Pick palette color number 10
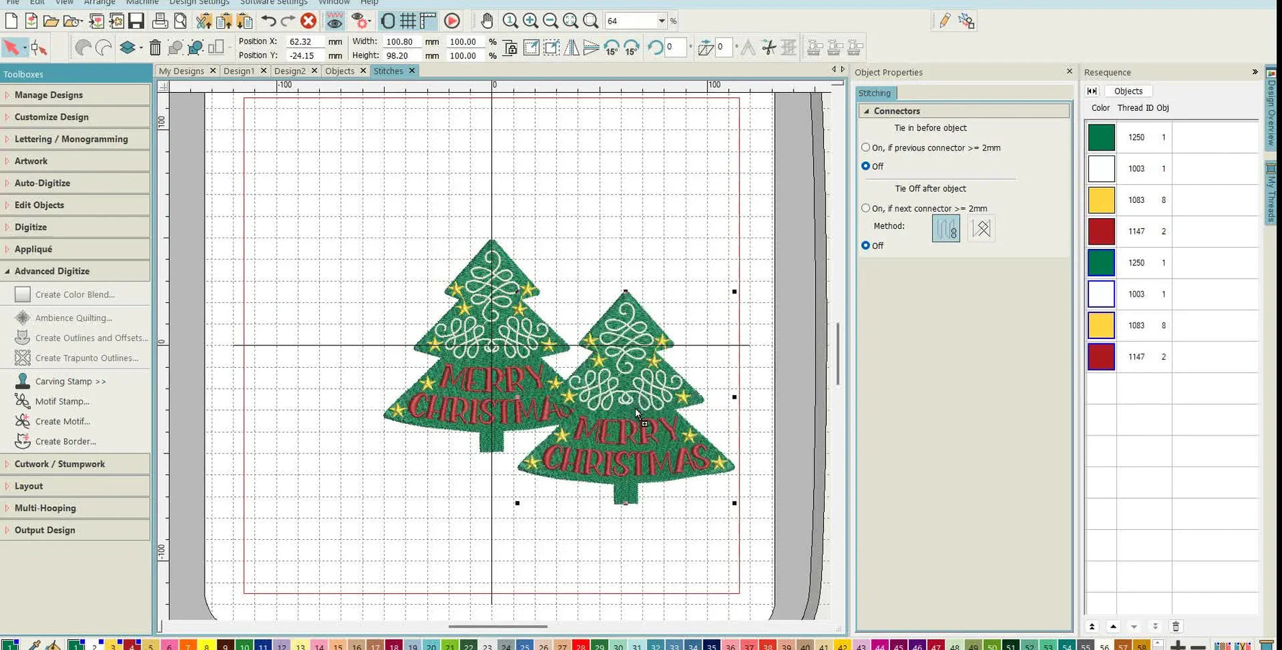The image size is (1282, 650). tap(243, 645)
